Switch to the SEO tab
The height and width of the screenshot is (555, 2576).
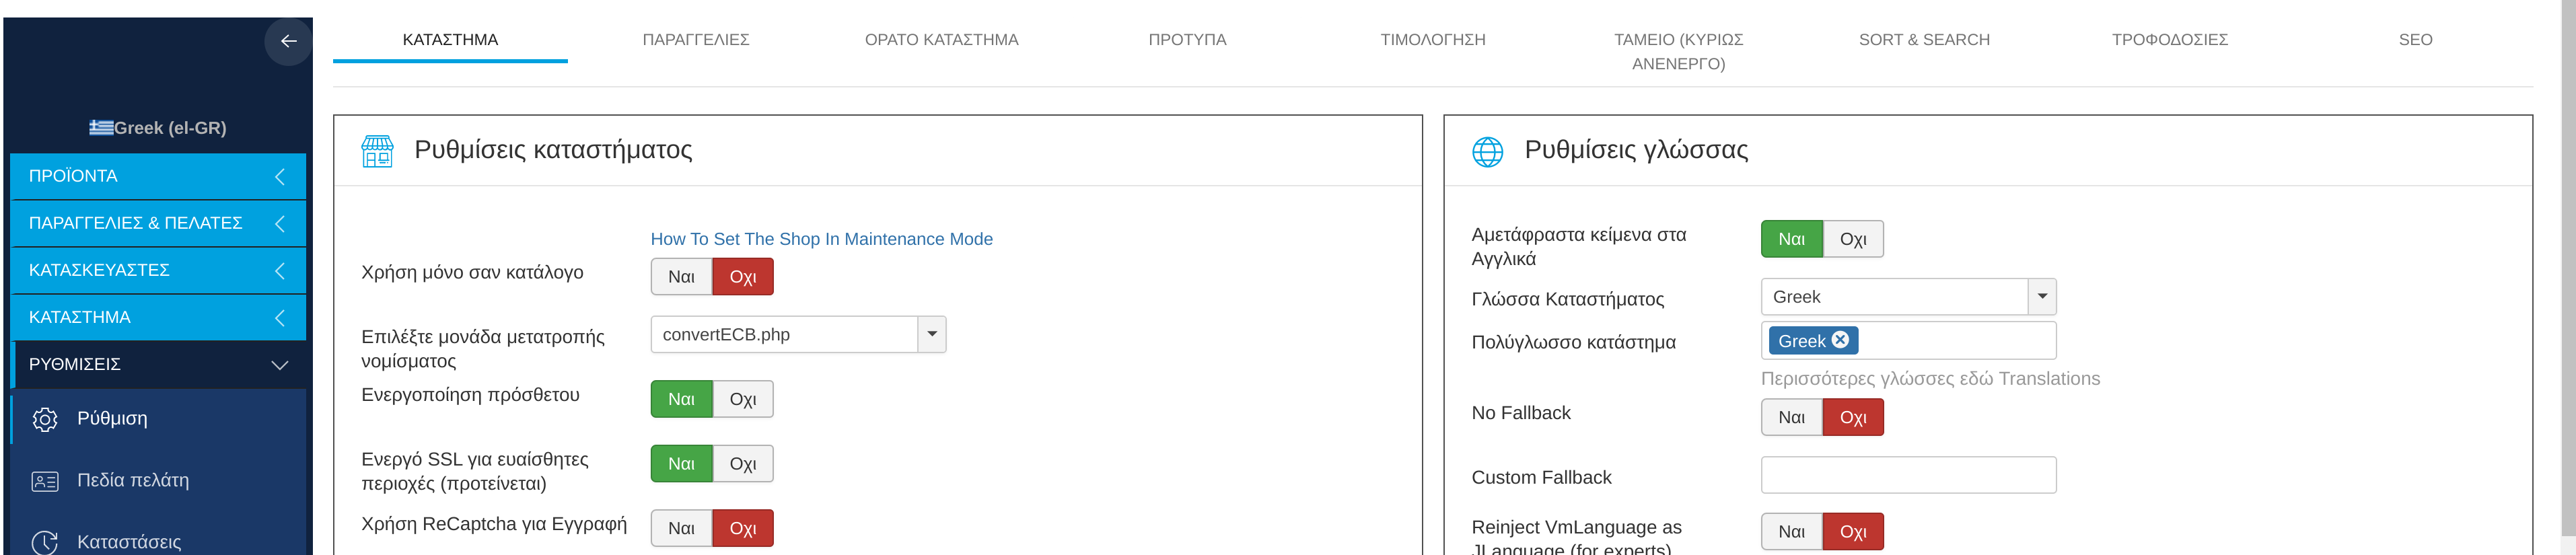2414,40
